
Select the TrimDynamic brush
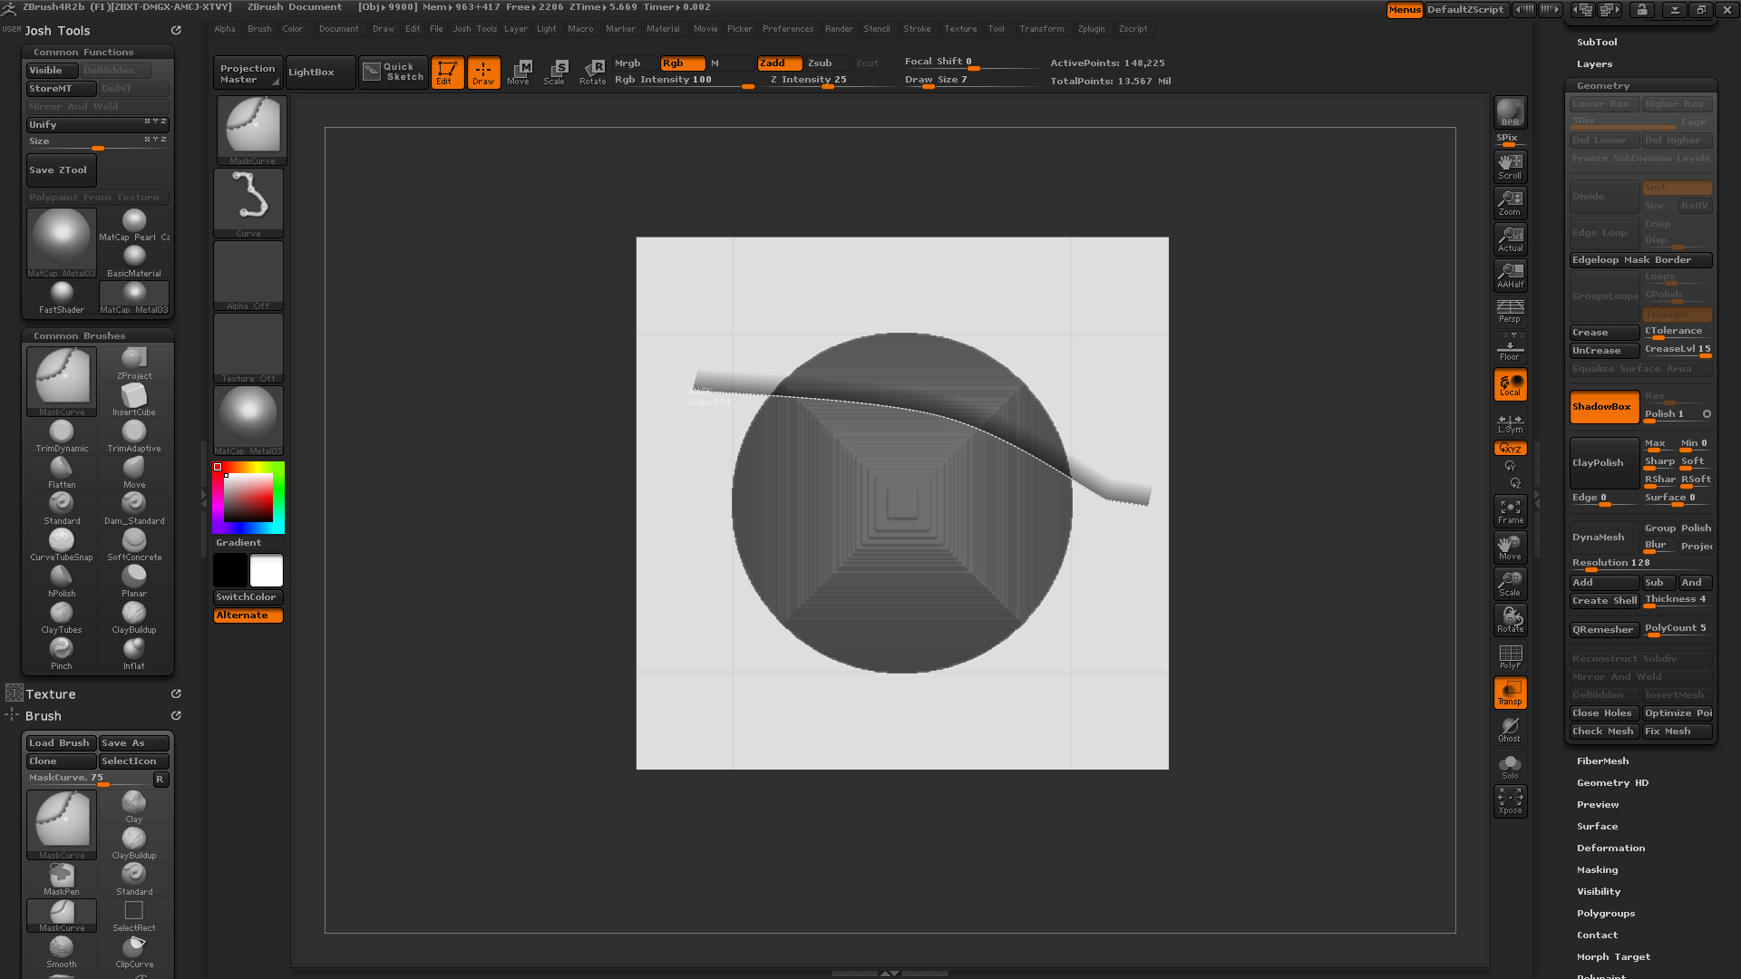pos(62,436)
